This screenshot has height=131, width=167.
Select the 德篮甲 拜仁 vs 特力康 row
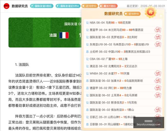(123, 88)
